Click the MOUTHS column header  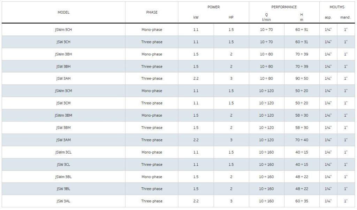(337, 7)
